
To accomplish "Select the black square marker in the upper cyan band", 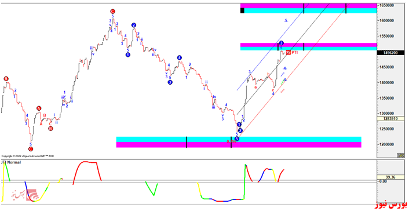I will 242,10.
